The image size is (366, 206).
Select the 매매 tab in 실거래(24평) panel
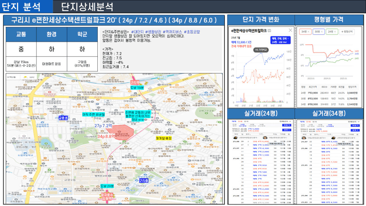[x=234, y=121]
